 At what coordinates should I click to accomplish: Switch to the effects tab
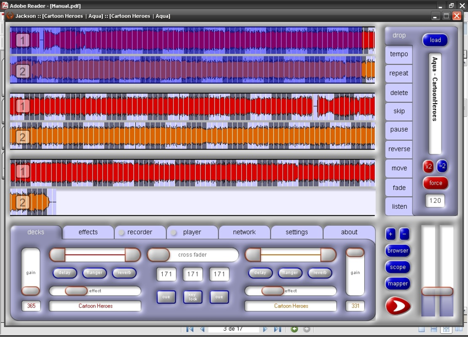[x=88, y=232]
